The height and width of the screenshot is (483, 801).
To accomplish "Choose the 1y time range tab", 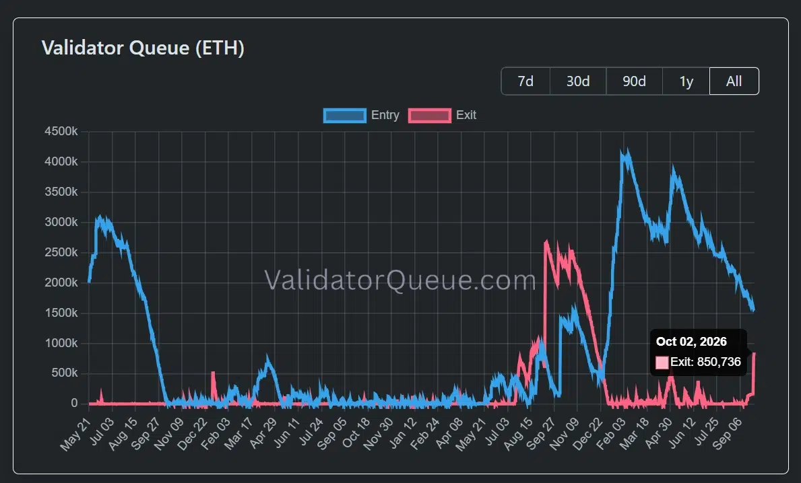I will tap(686, 81).
